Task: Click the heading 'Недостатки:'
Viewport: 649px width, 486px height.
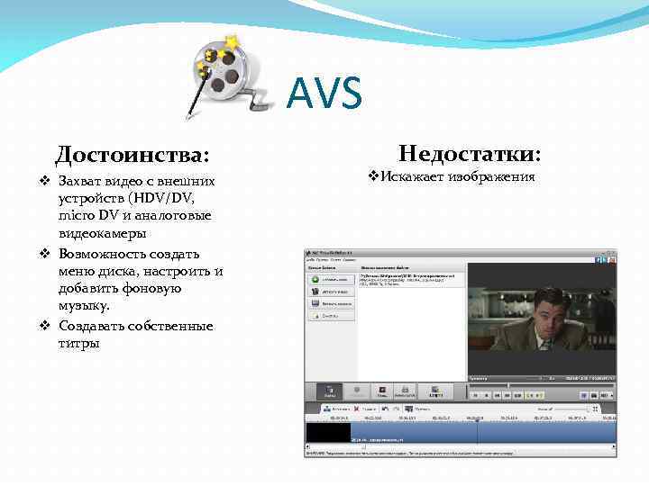Action: pos(470,153)
